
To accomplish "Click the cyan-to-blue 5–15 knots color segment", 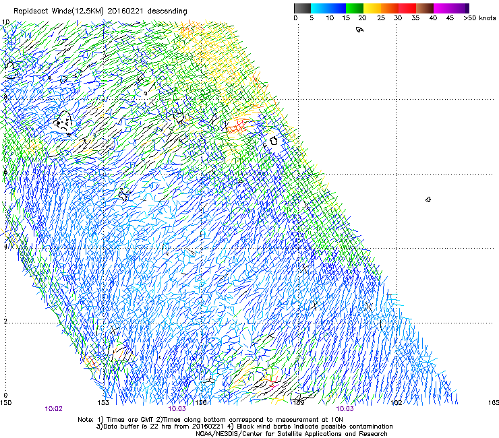I will [x=328, y=8].
